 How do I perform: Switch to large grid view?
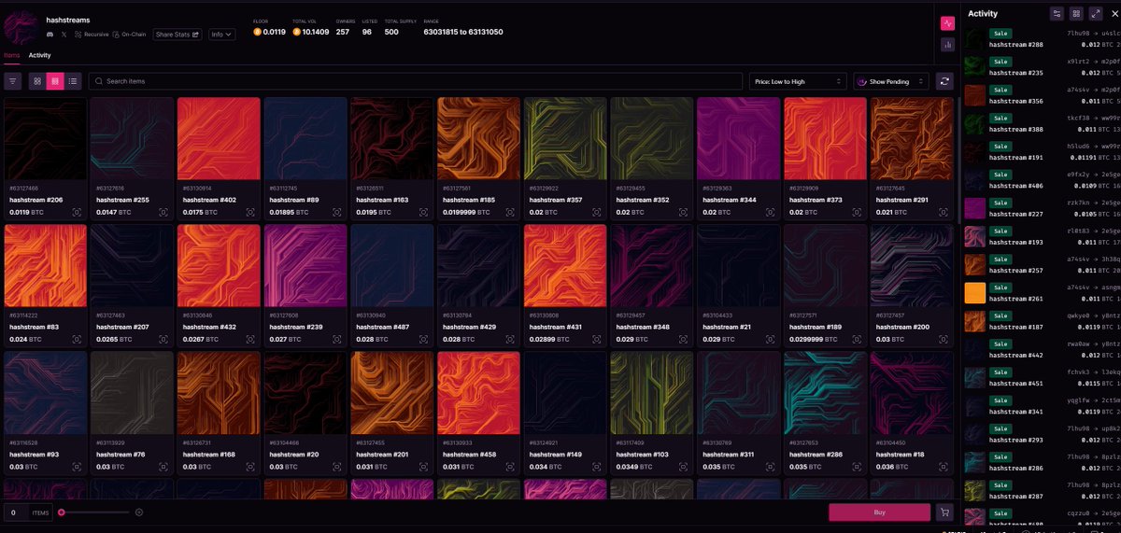point(37,81)
